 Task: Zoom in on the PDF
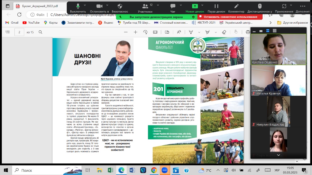(x=136, y=32)
